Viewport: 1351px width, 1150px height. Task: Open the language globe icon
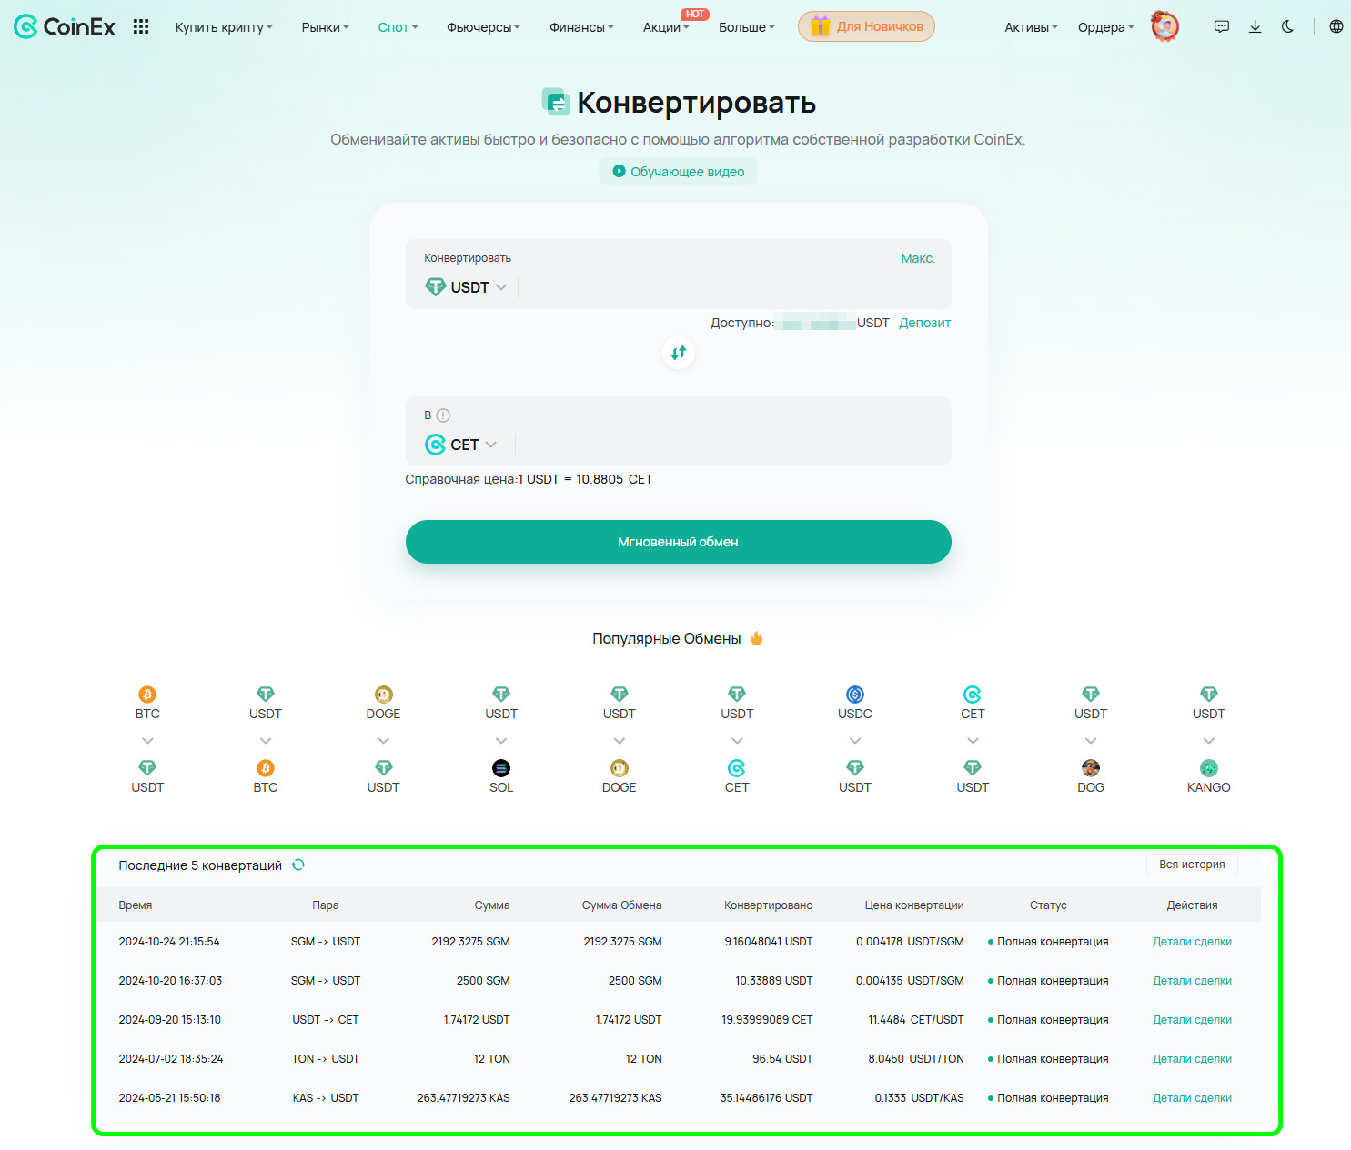coord(1336,26)
